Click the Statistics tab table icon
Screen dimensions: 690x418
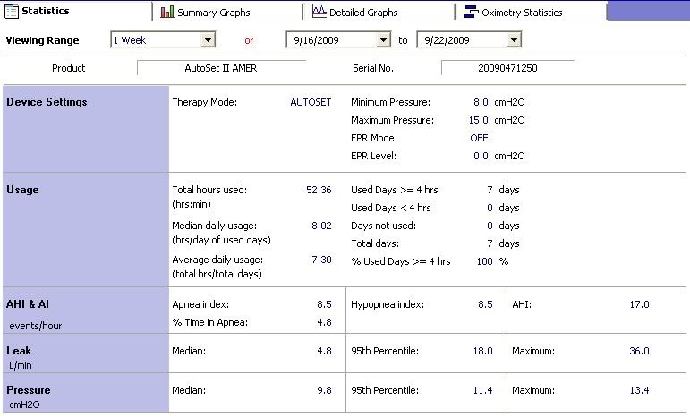click(12, 11)
